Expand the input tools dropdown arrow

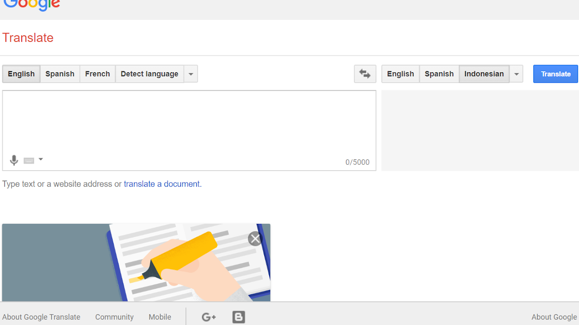(x=41, y=159)
